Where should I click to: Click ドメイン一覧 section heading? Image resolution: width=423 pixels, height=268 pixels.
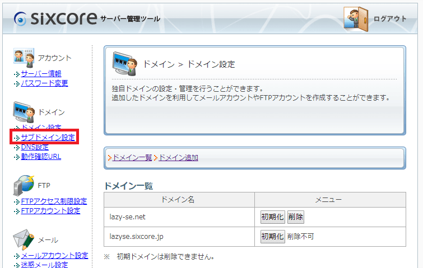click(x=128, y=186)
